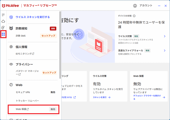
Task: Click the Web globe icon
Action: coord(11,85)
